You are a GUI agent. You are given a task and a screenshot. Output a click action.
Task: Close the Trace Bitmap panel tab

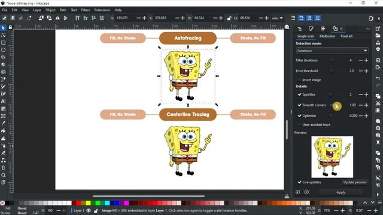point(342,29)
